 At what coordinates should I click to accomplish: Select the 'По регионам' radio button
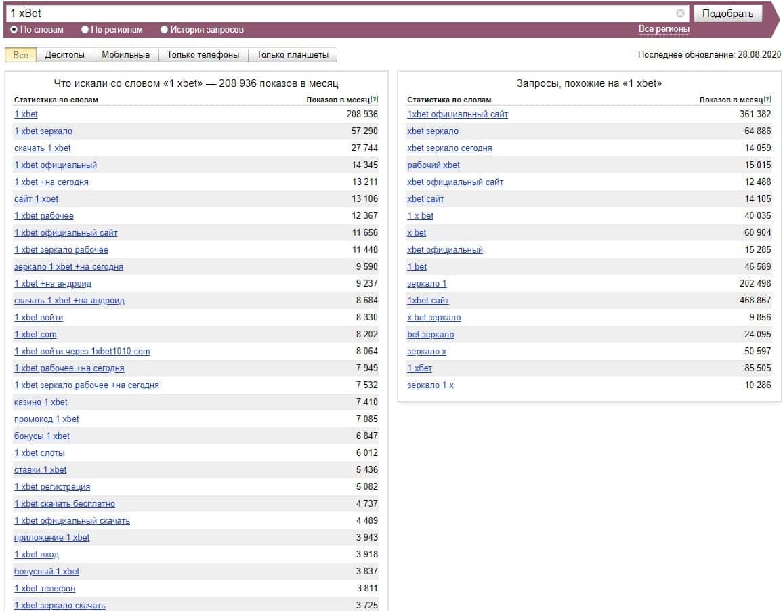(85, 30)
